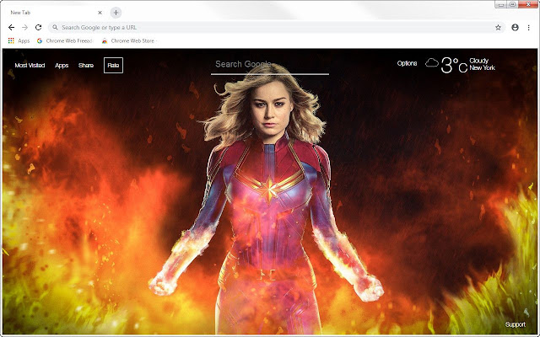This screenshot has width=540, height=337.
Task: Open the Chrome profile account icon
Action: 515,28
